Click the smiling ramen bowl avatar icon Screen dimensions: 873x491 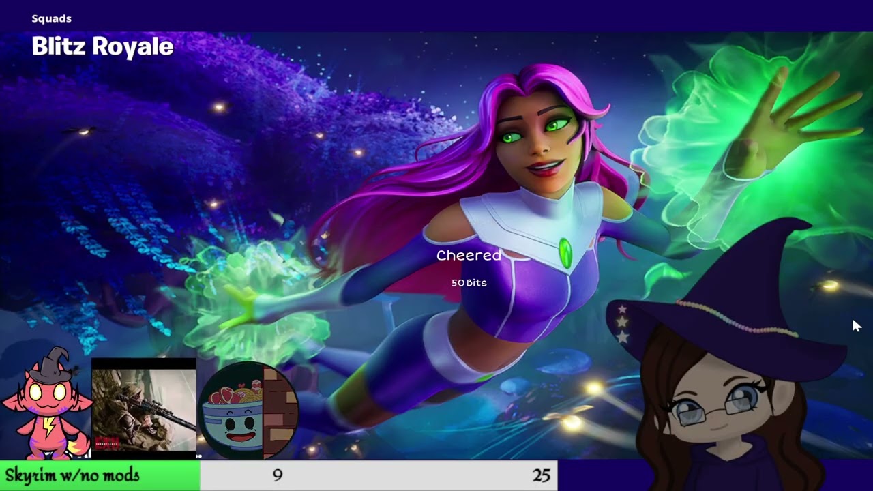(248, 411)
